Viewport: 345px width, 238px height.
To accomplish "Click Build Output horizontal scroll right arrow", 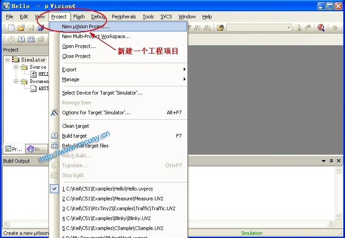I will pos(331,224).
